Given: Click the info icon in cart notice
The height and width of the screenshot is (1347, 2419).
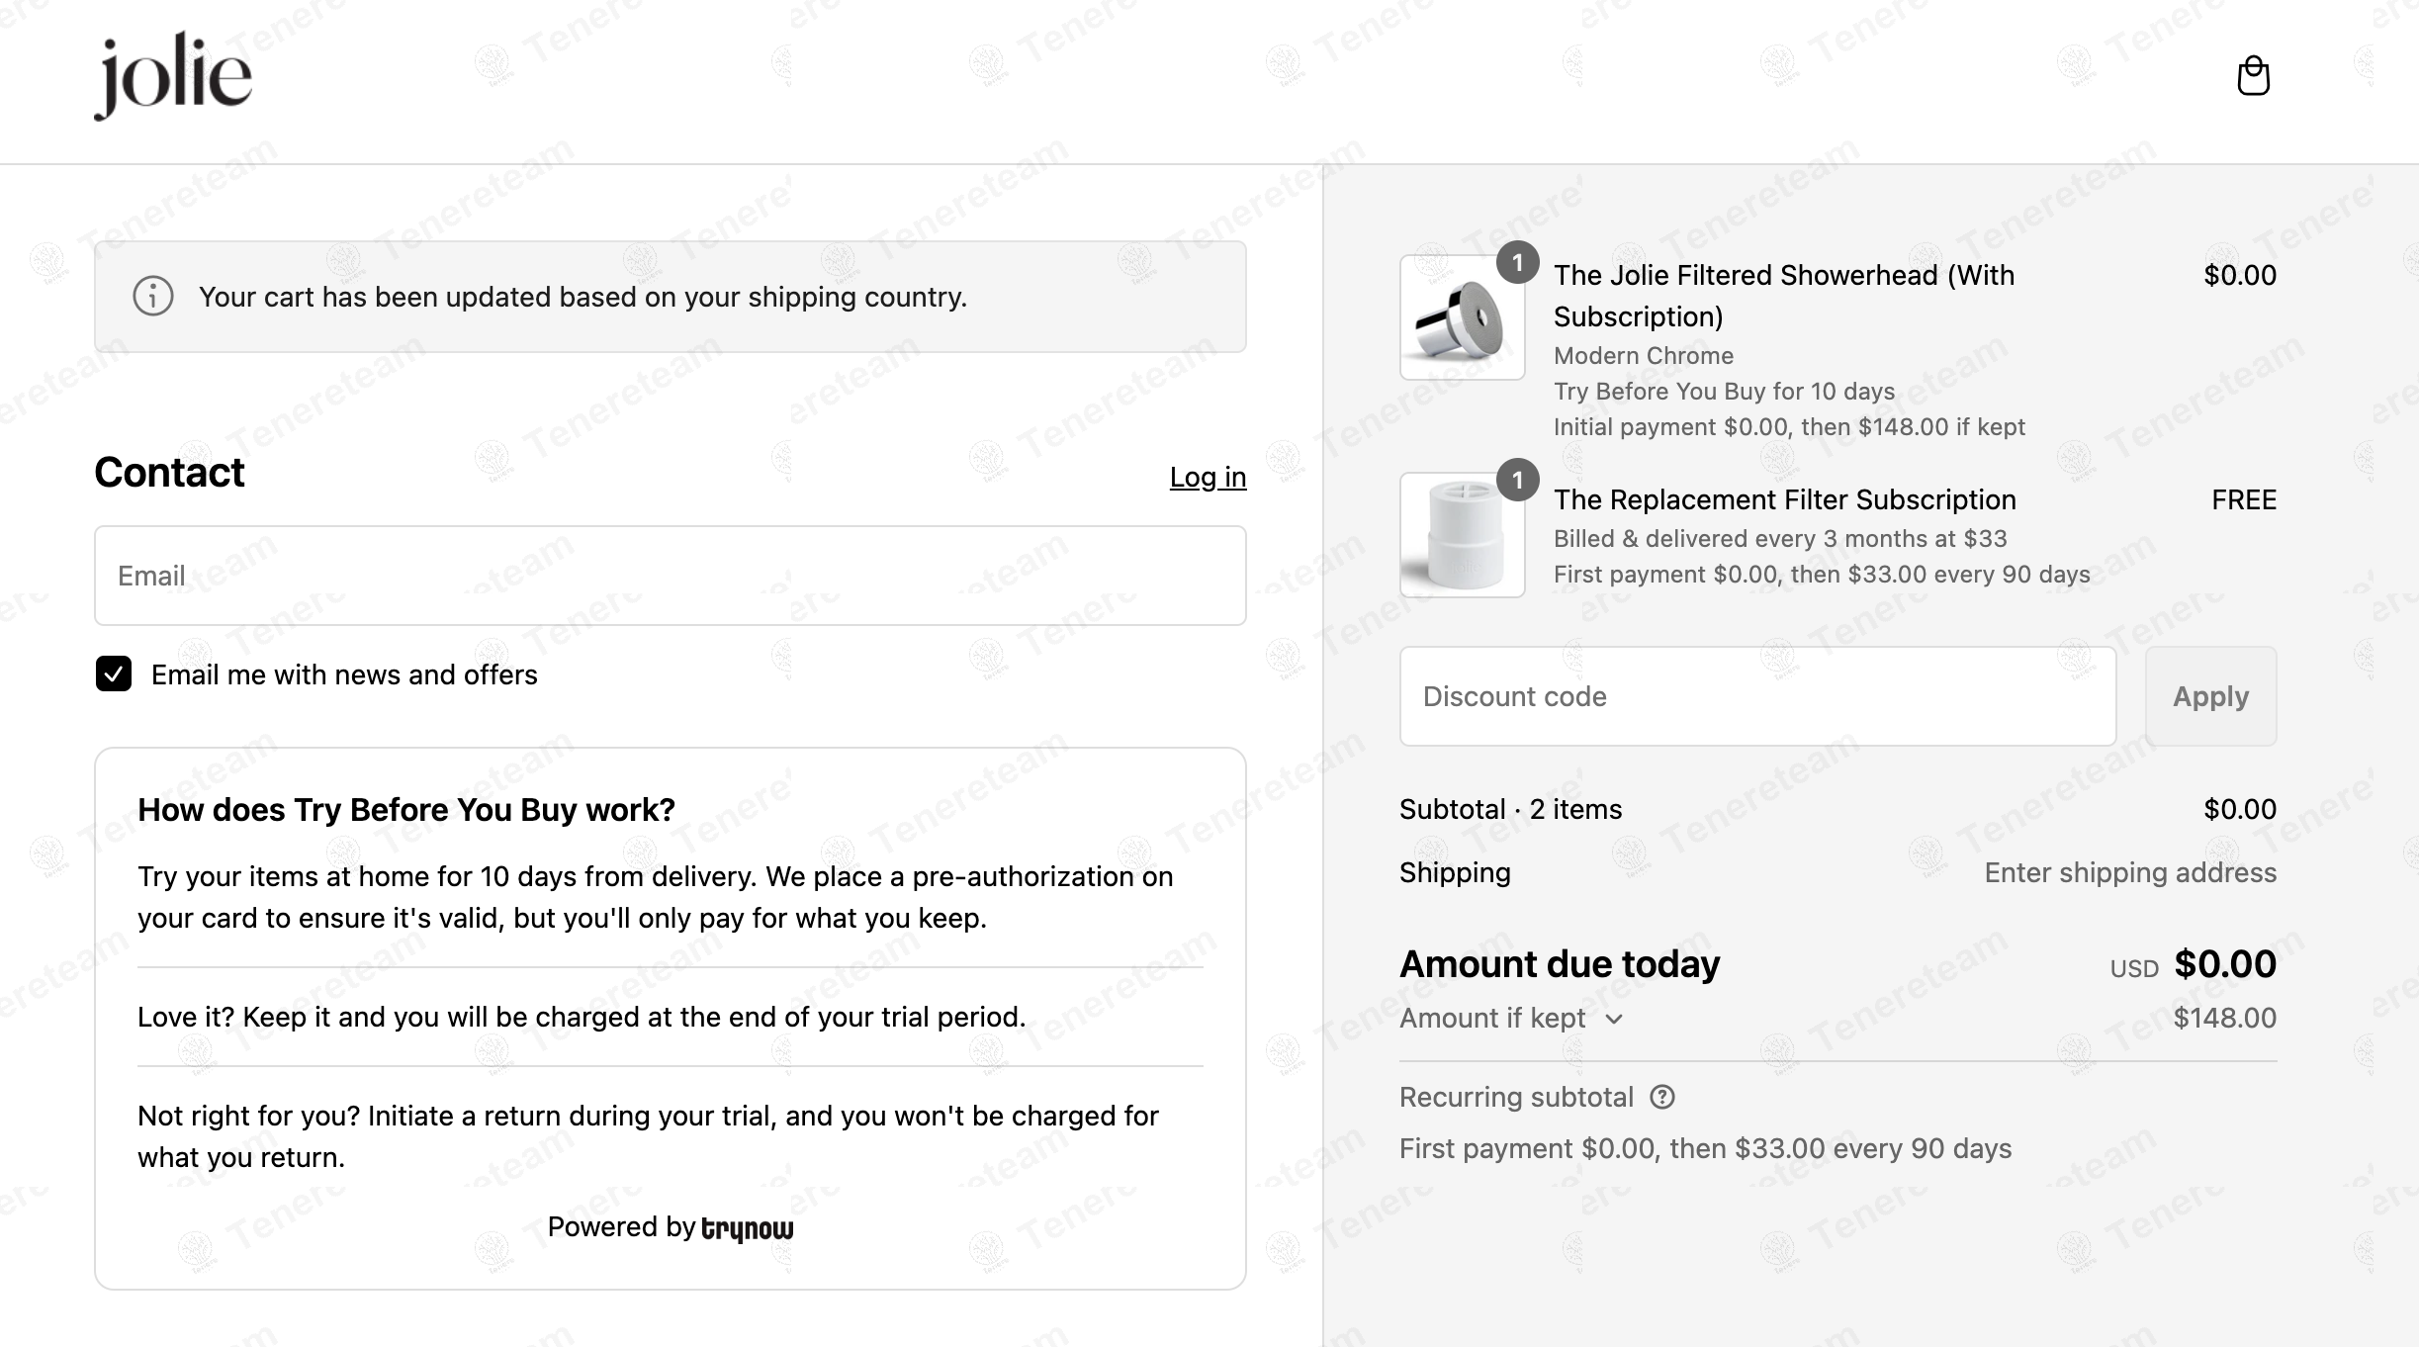Looking at the screenshot, I should coord(153,297).
